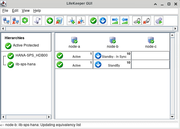The image size is (180, 129).
Task: Click the Delete Dependency chain icon
Action: [146, 21]
